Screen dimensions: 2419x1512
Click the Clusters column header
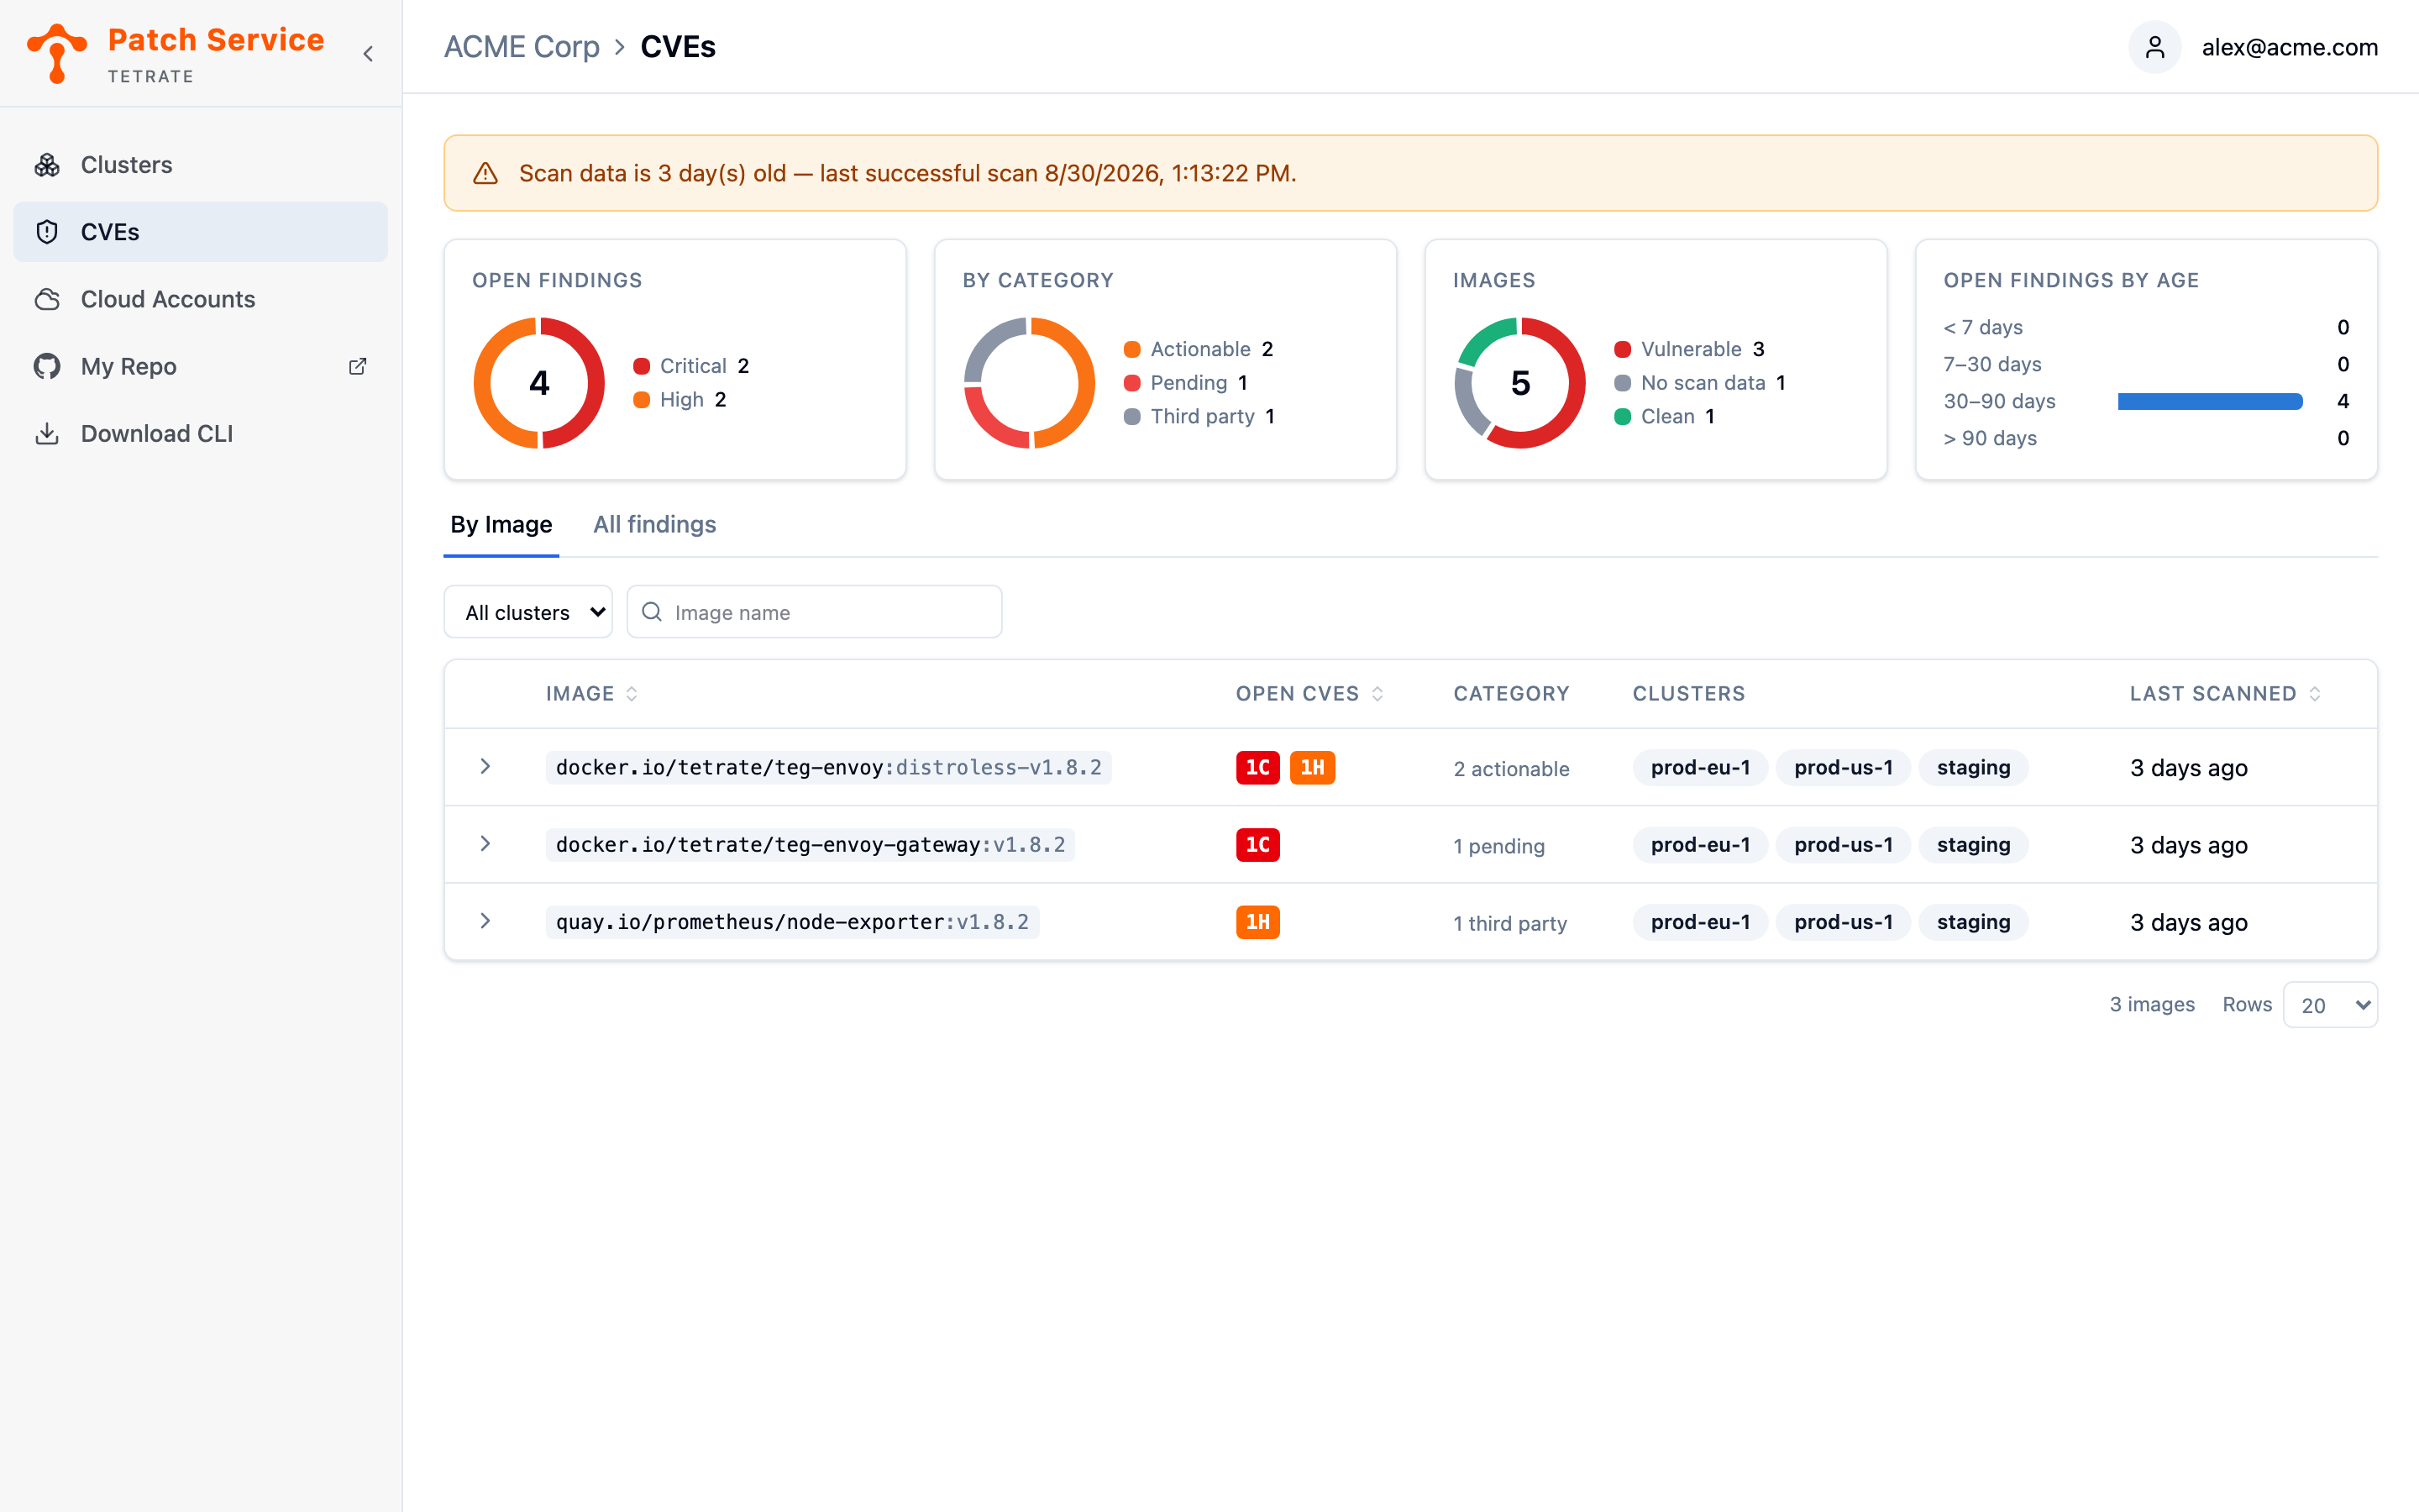[1688, 694]
